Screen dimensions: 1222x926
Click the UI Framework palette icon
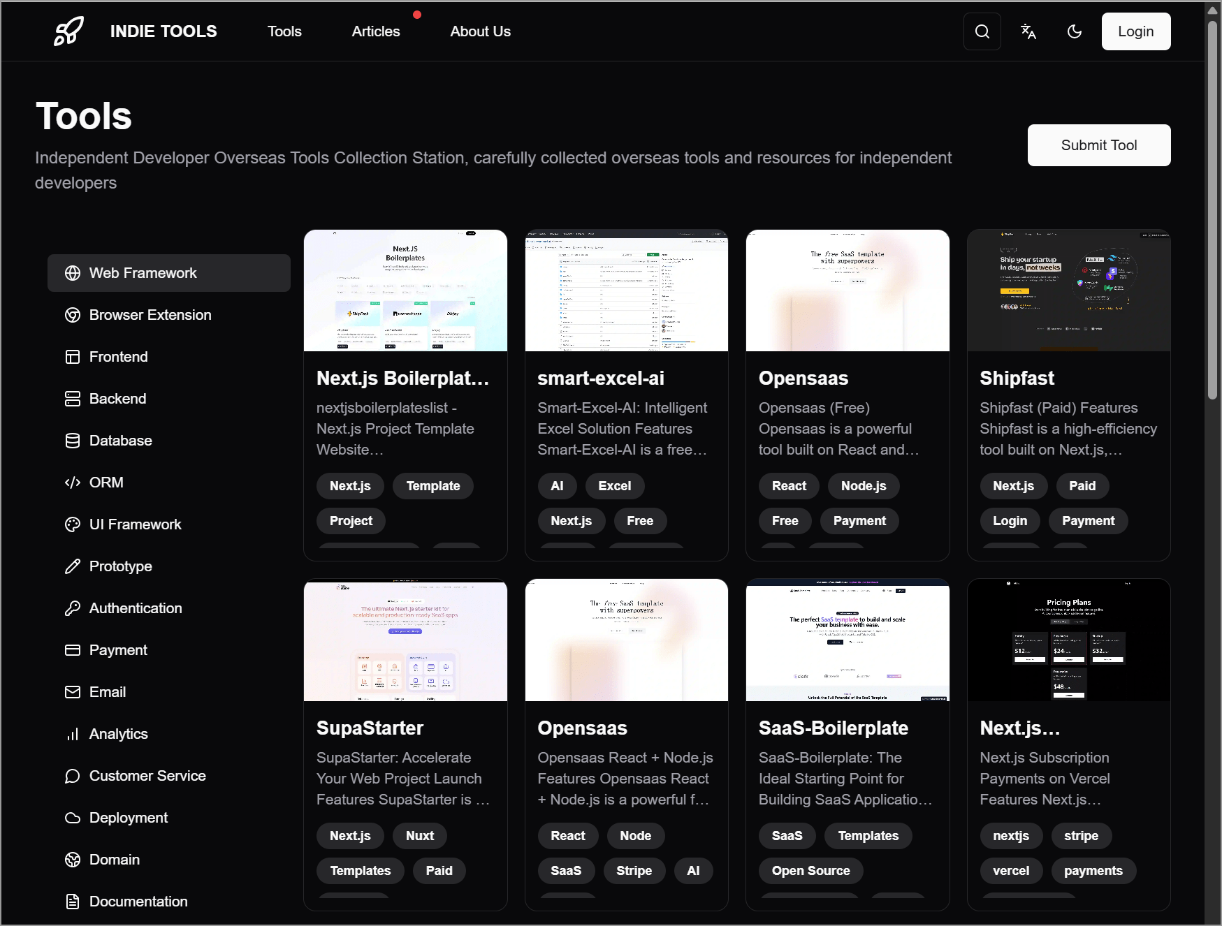(x=73, y=524)
